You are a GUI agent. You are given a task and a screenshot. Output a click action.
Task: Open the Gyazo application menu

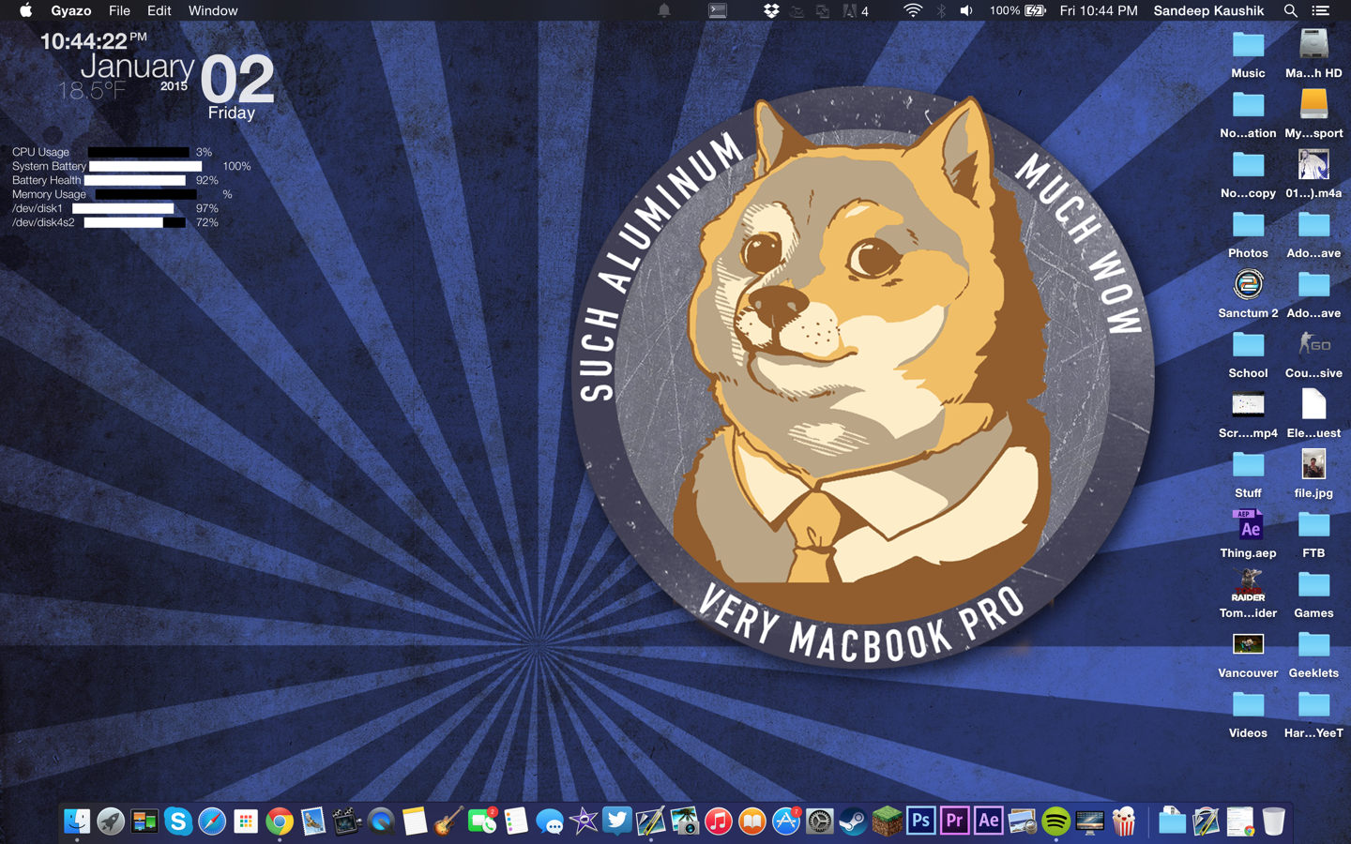[x=71, y=10]
